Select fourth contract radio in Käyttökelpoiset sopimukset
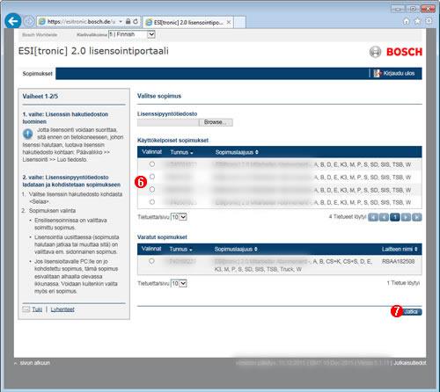The height and width of the screenshot is (392, 440). coord(152,202)
